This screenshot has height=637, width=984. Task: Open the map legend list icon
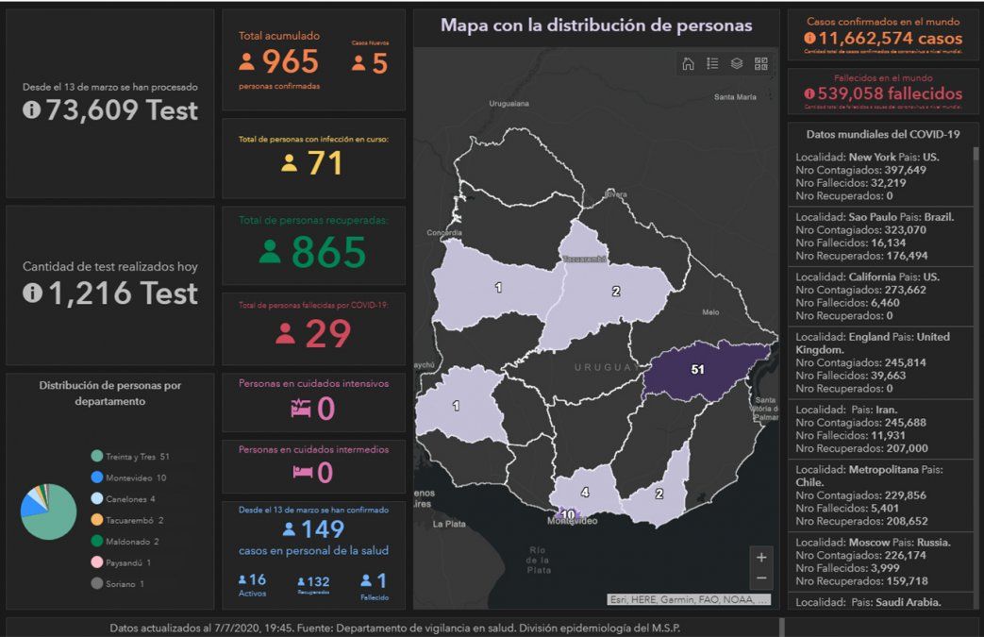coord(712,64)
